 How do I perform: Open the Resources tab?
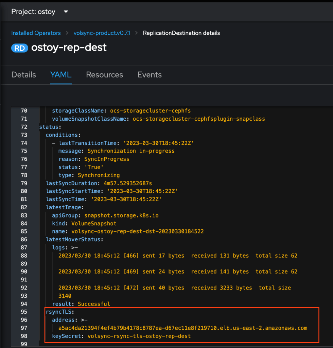(x=104, y=75)
